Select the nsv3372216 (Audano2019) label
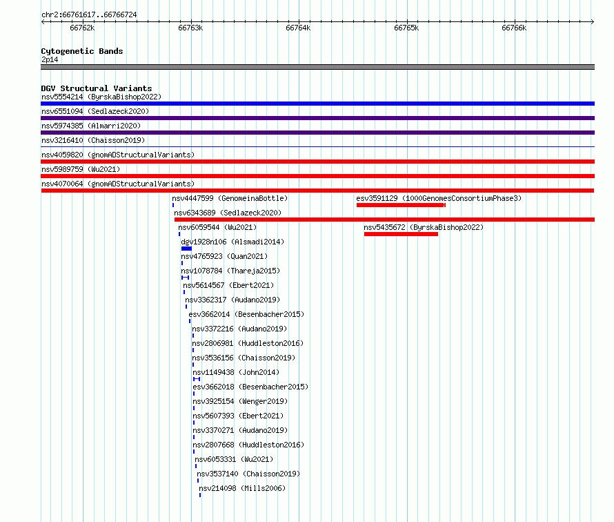Viewport: 614px width, 522px height. (x=239, y=329)
